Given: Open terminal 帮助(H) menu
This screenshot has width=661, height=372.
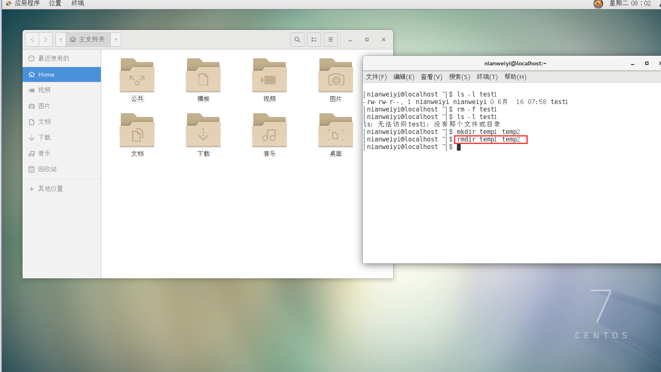Looking at the screenshot, I should (515, 77).
